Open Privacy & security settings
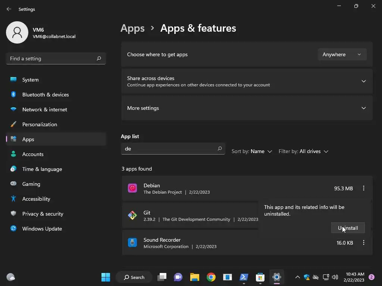 (56, 214)
